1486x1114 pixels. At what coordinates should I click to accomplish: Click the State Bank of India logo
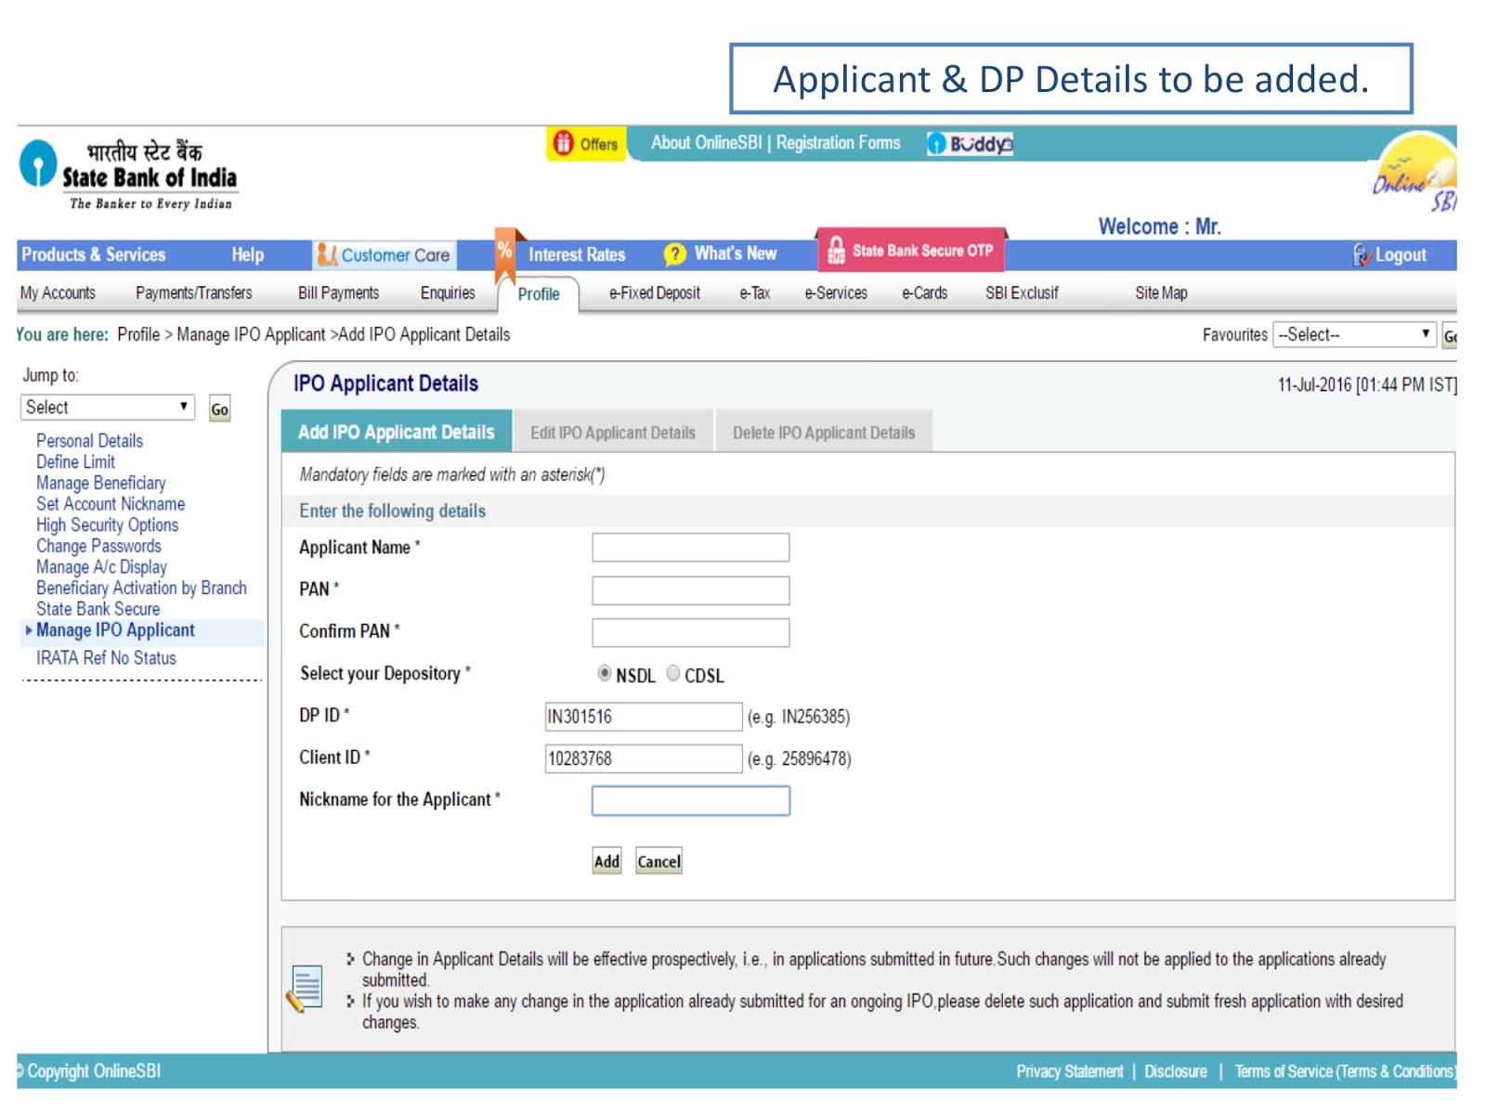(x=128, y=175)
